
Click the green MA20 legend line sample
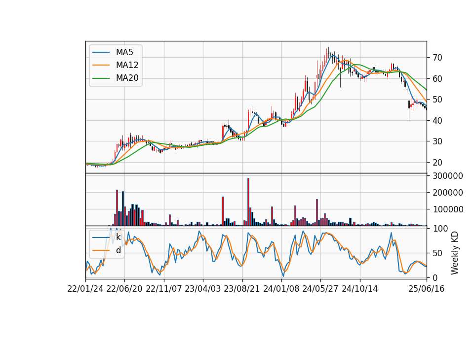101,78
